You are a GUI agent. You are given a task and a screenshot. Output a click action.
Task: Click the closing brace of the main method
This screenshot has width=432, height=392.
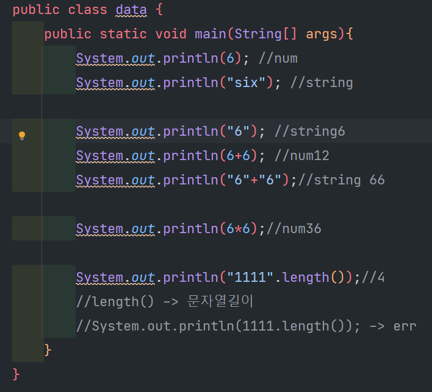(48, 351)
